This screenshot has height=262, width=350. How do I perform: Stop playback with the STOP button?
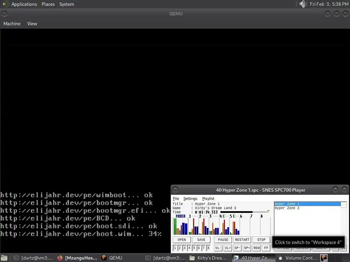pos(261,240)
